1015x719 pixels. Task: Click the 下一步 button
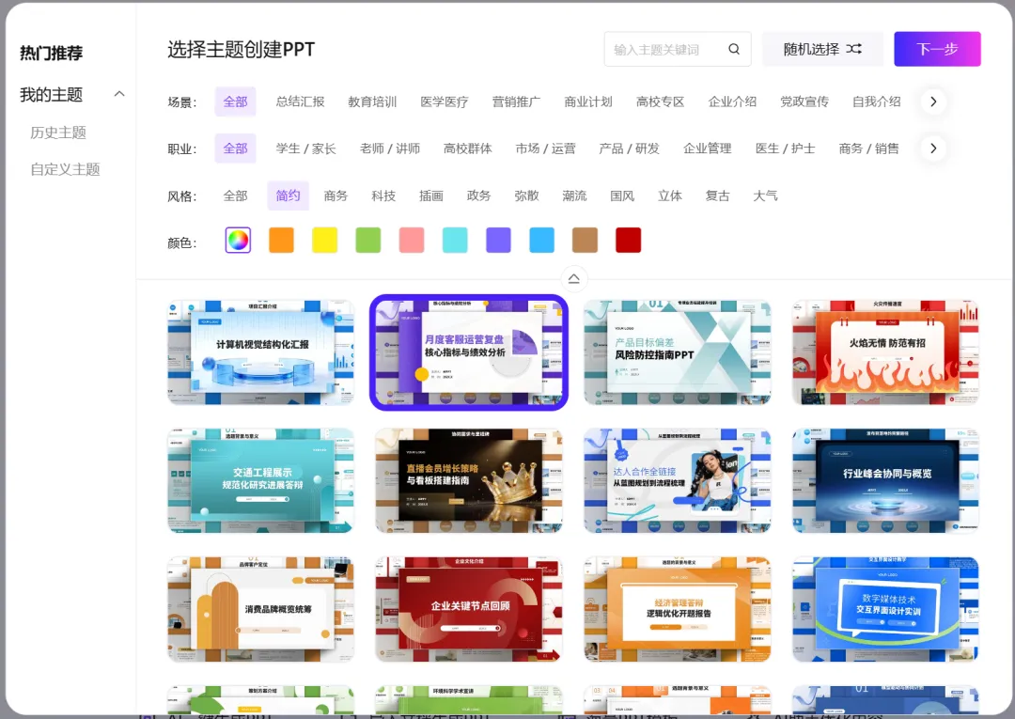[937, 49]
